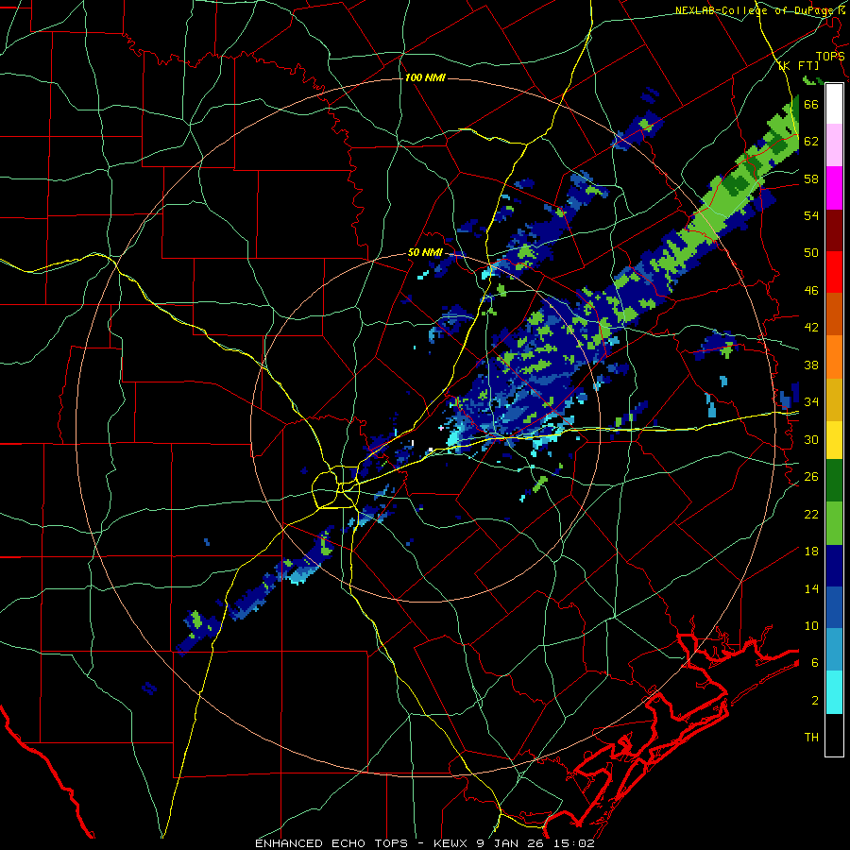The image size is (850, 850).
Task: Click the mustard gold legend swatch
Action: 834,399
